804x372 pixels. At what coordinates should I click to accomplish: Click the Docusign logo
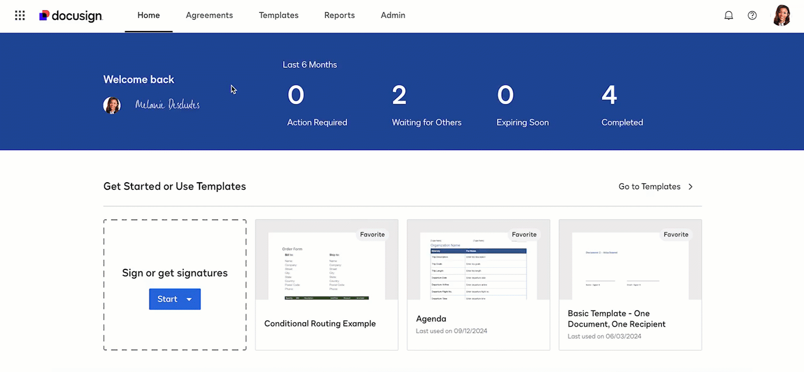pos(71,16)
